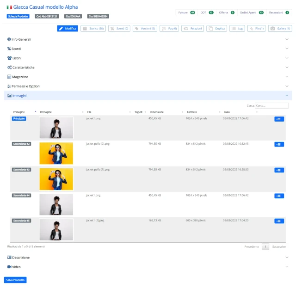The width and height of the screenshot is (296, 288).
Task: Open the Fatture counter tab
Action: click(186, 12)
